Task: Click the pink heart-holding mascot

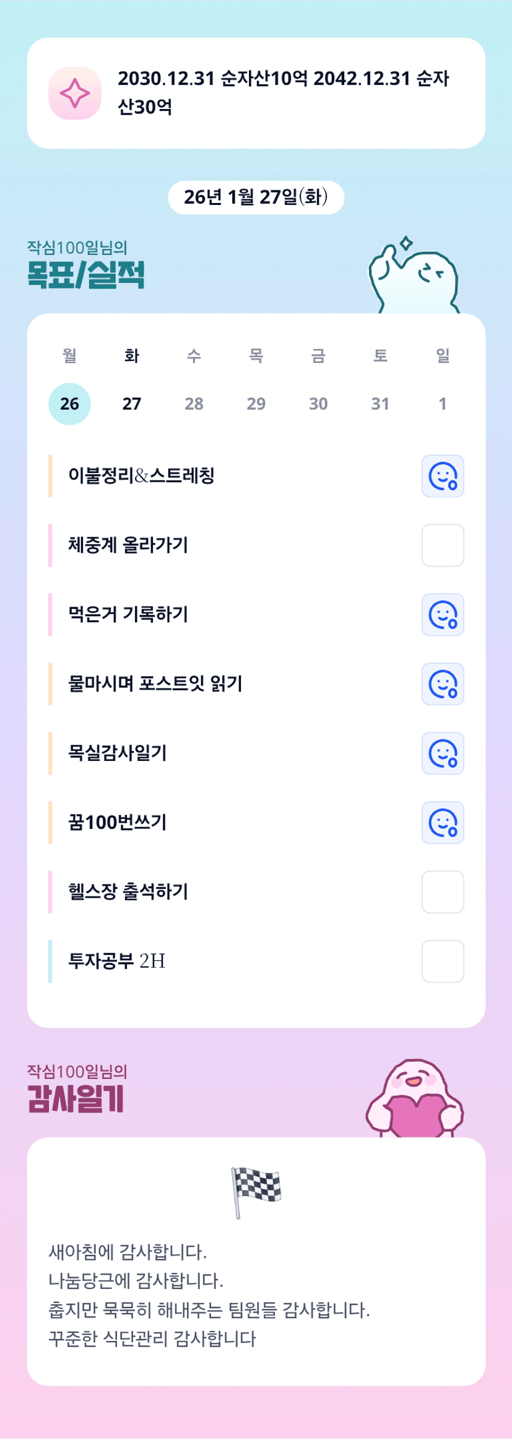Action: pos(415,1100)
